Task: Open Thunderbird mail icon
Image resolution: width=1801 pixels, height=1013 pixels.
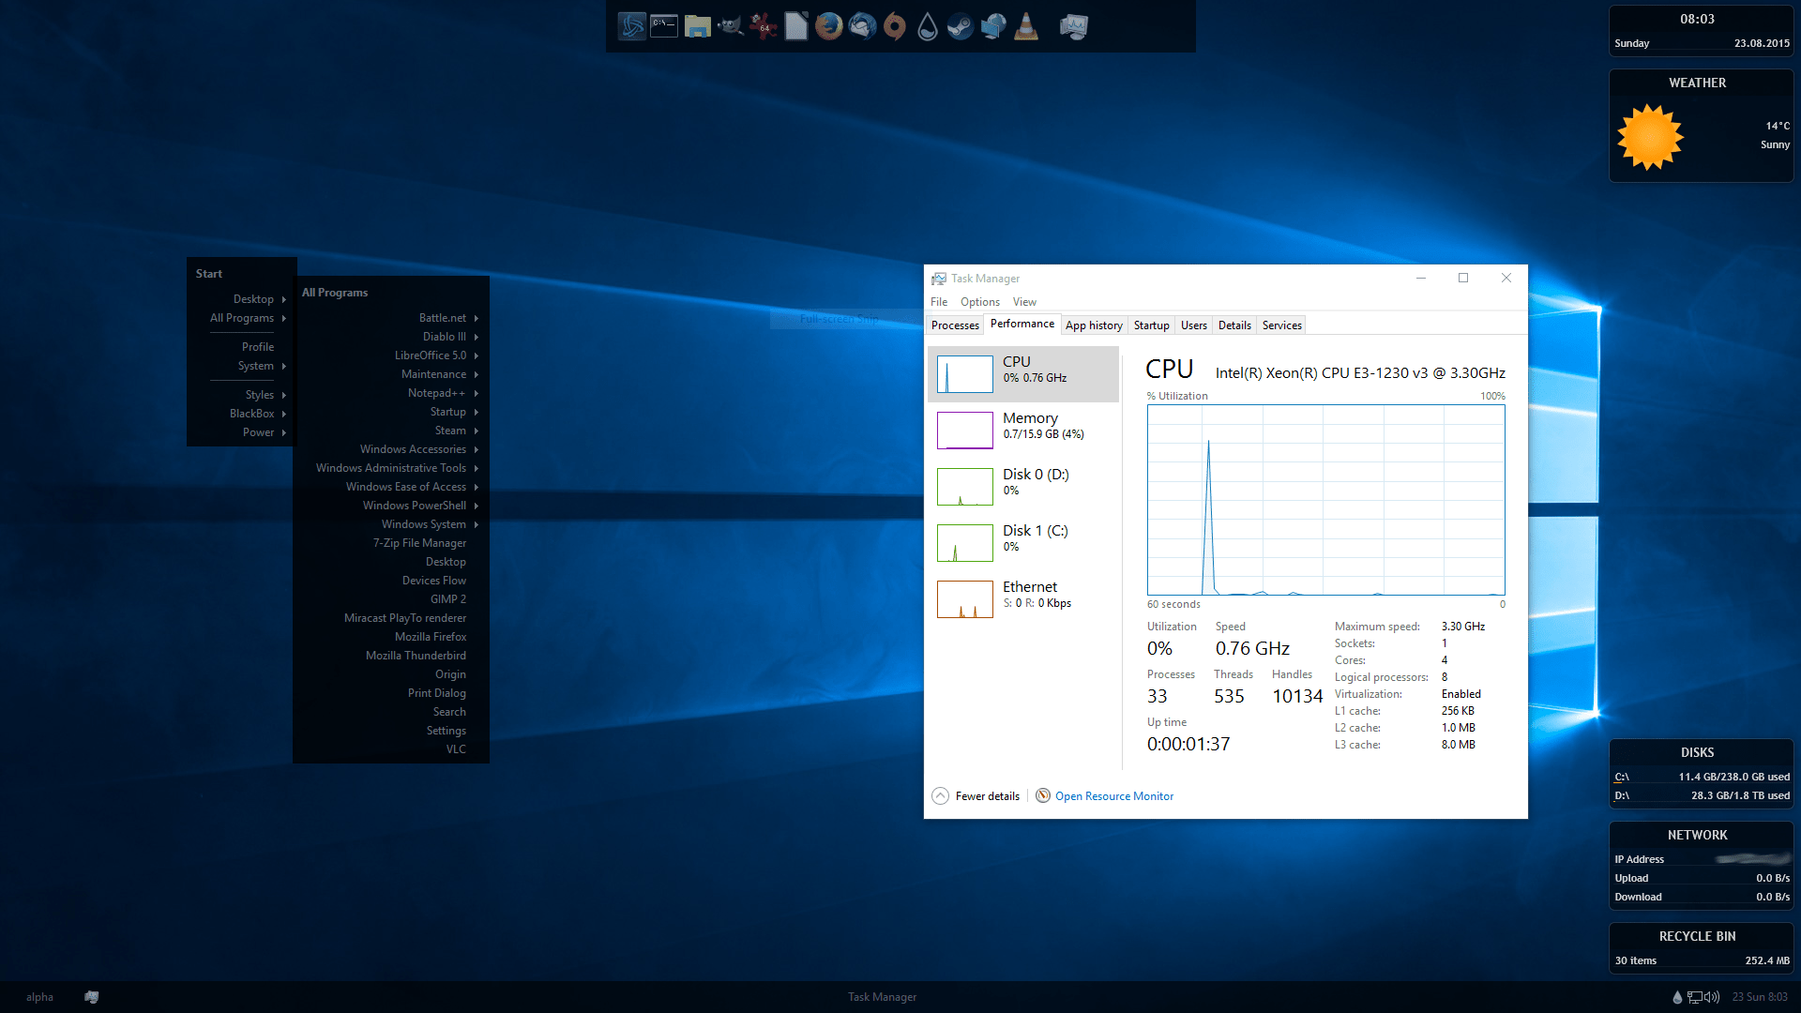Action: (862, 26)
